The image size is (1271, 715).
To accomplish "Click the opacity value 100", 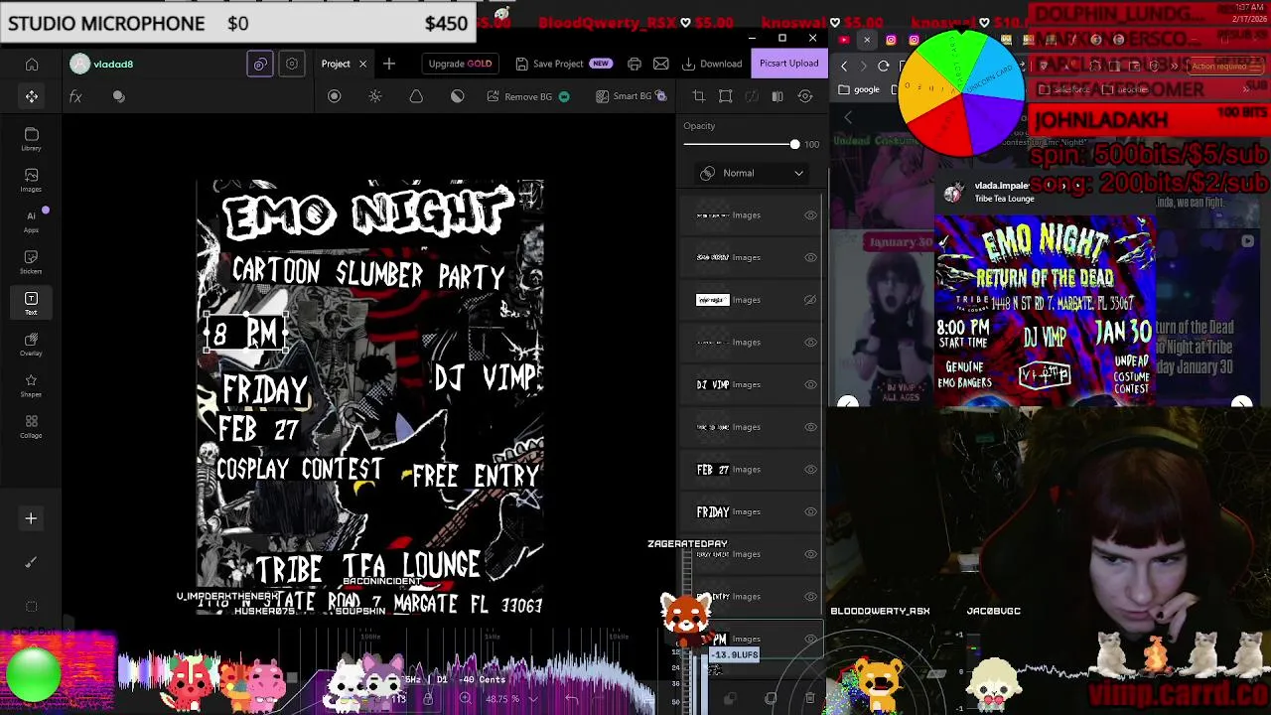I will tap(812, 145).
